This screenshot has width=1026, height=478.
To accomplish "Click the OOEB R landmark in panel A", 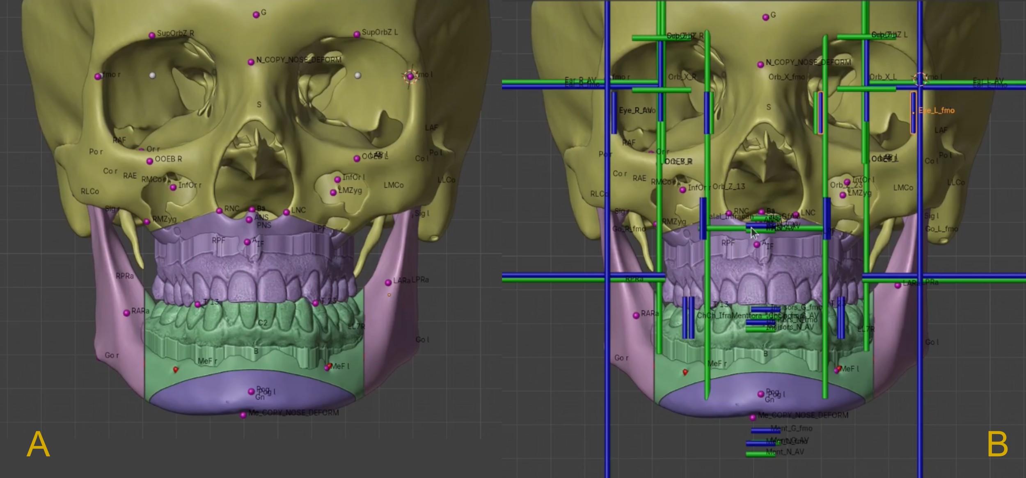I will (x=150, y=161).
